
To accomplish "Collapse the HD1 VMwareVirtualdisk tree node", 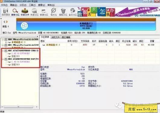I will (x=3, y=45).
